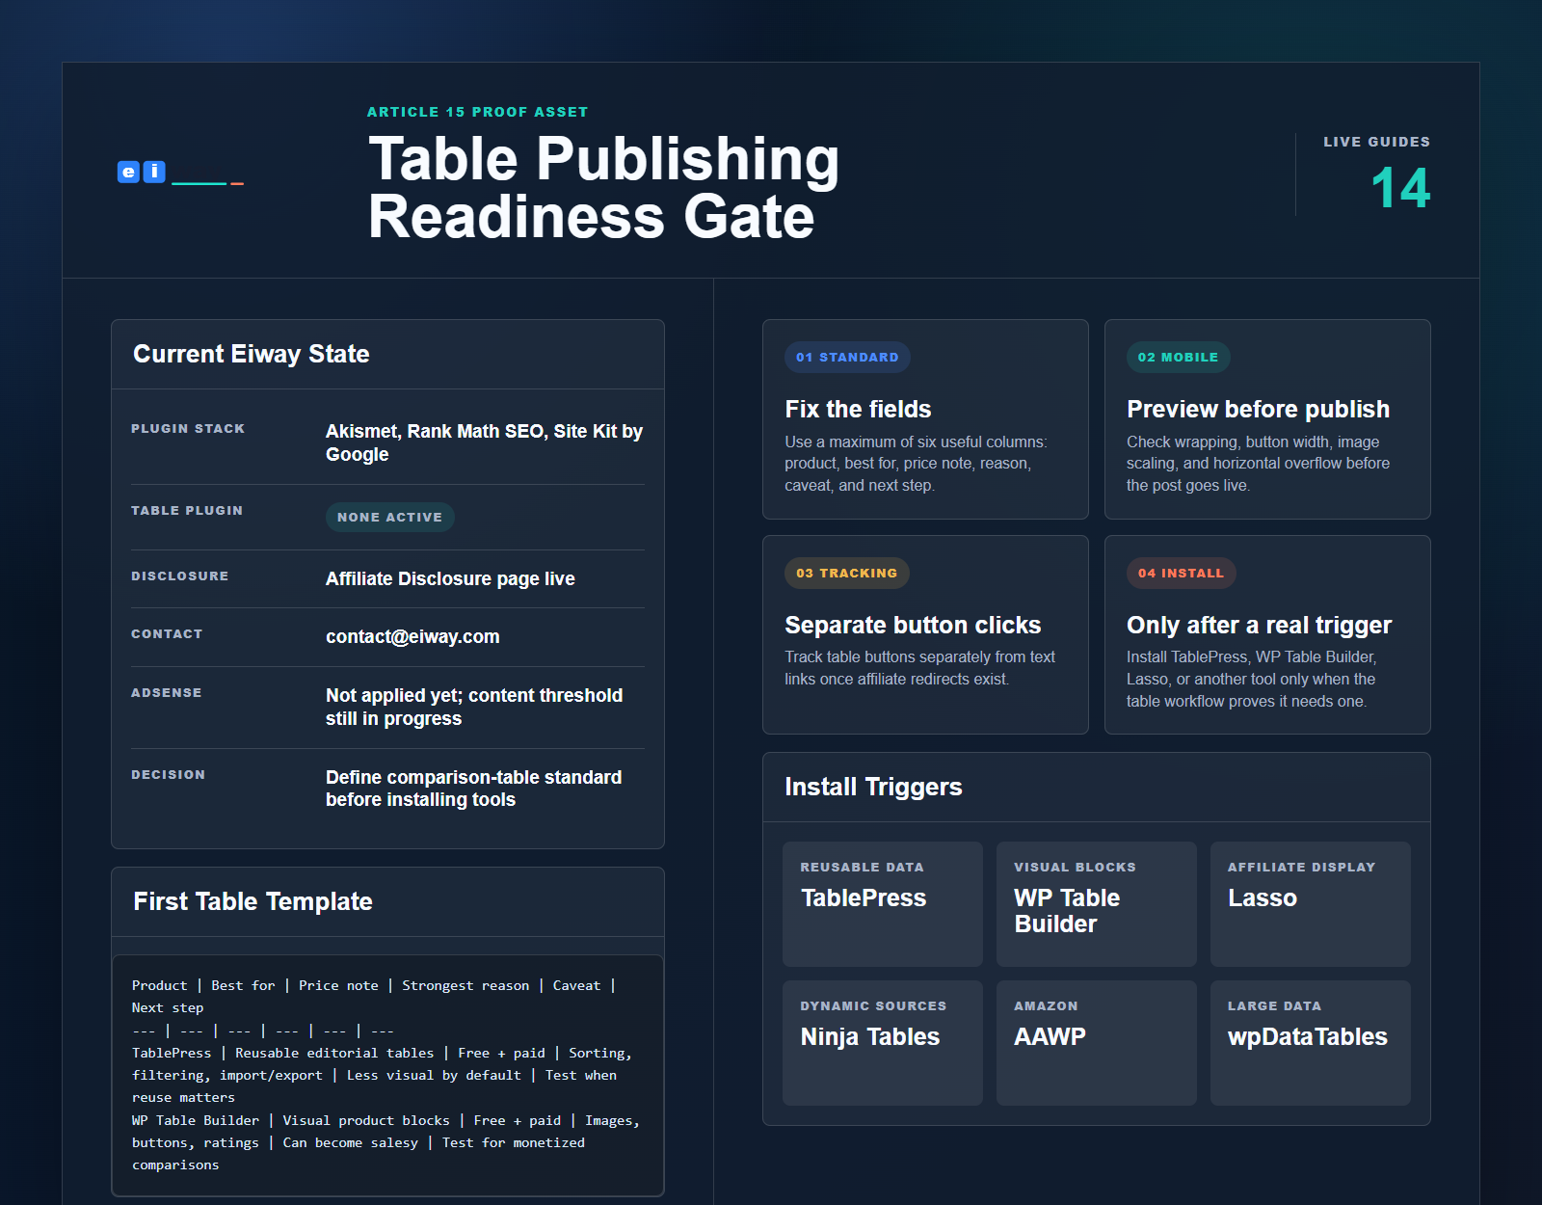
Task: Click the LIVE GUIDES label
Action: click(1376, 142)
